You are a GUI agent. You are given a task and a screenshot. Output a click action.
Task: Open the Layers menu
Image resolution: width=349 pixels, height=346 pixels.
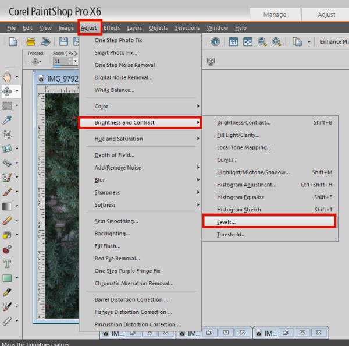tap(134, 28)
